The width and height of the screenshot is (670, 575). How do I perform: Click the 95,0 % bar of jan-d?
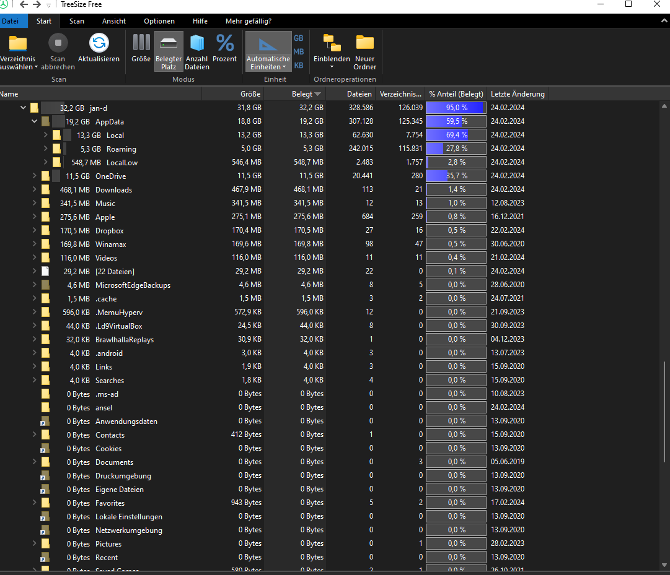(x=456, y=108)
